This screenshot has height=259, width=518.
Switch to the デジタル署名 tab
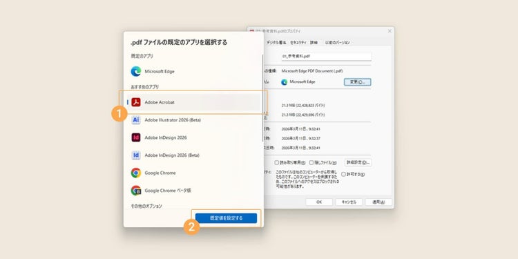(276, 43)
